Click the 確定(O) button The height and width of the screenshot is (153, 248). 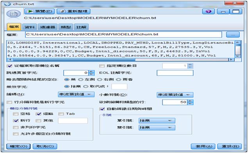[18, 146]
